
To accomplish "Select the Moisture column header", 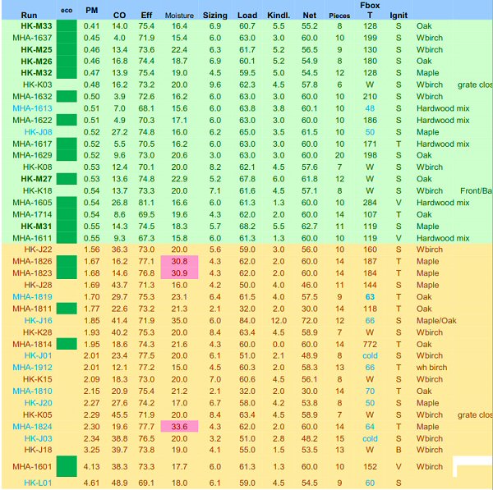I will 179,16.
